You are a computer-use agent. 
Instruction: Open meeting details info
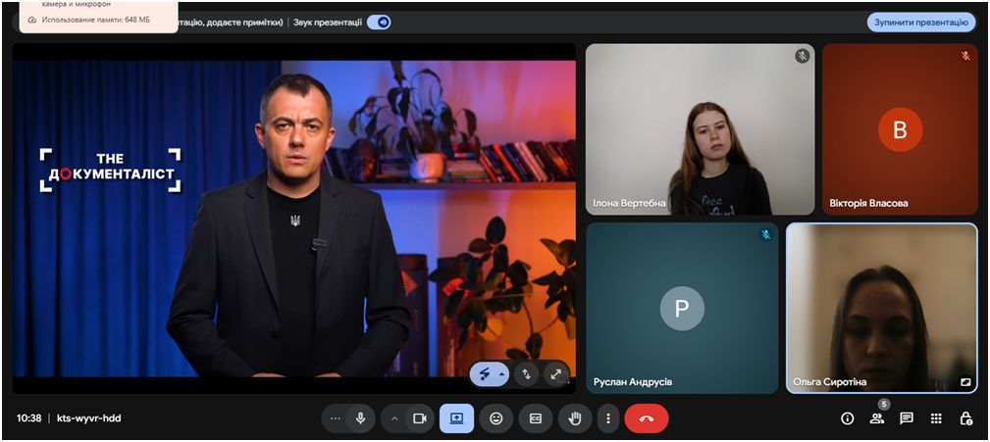(847, 418)
